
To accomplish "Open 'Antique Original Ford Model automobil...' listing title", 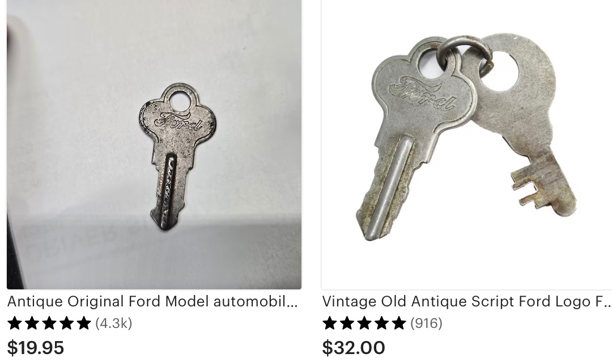I will click(152, 301).
